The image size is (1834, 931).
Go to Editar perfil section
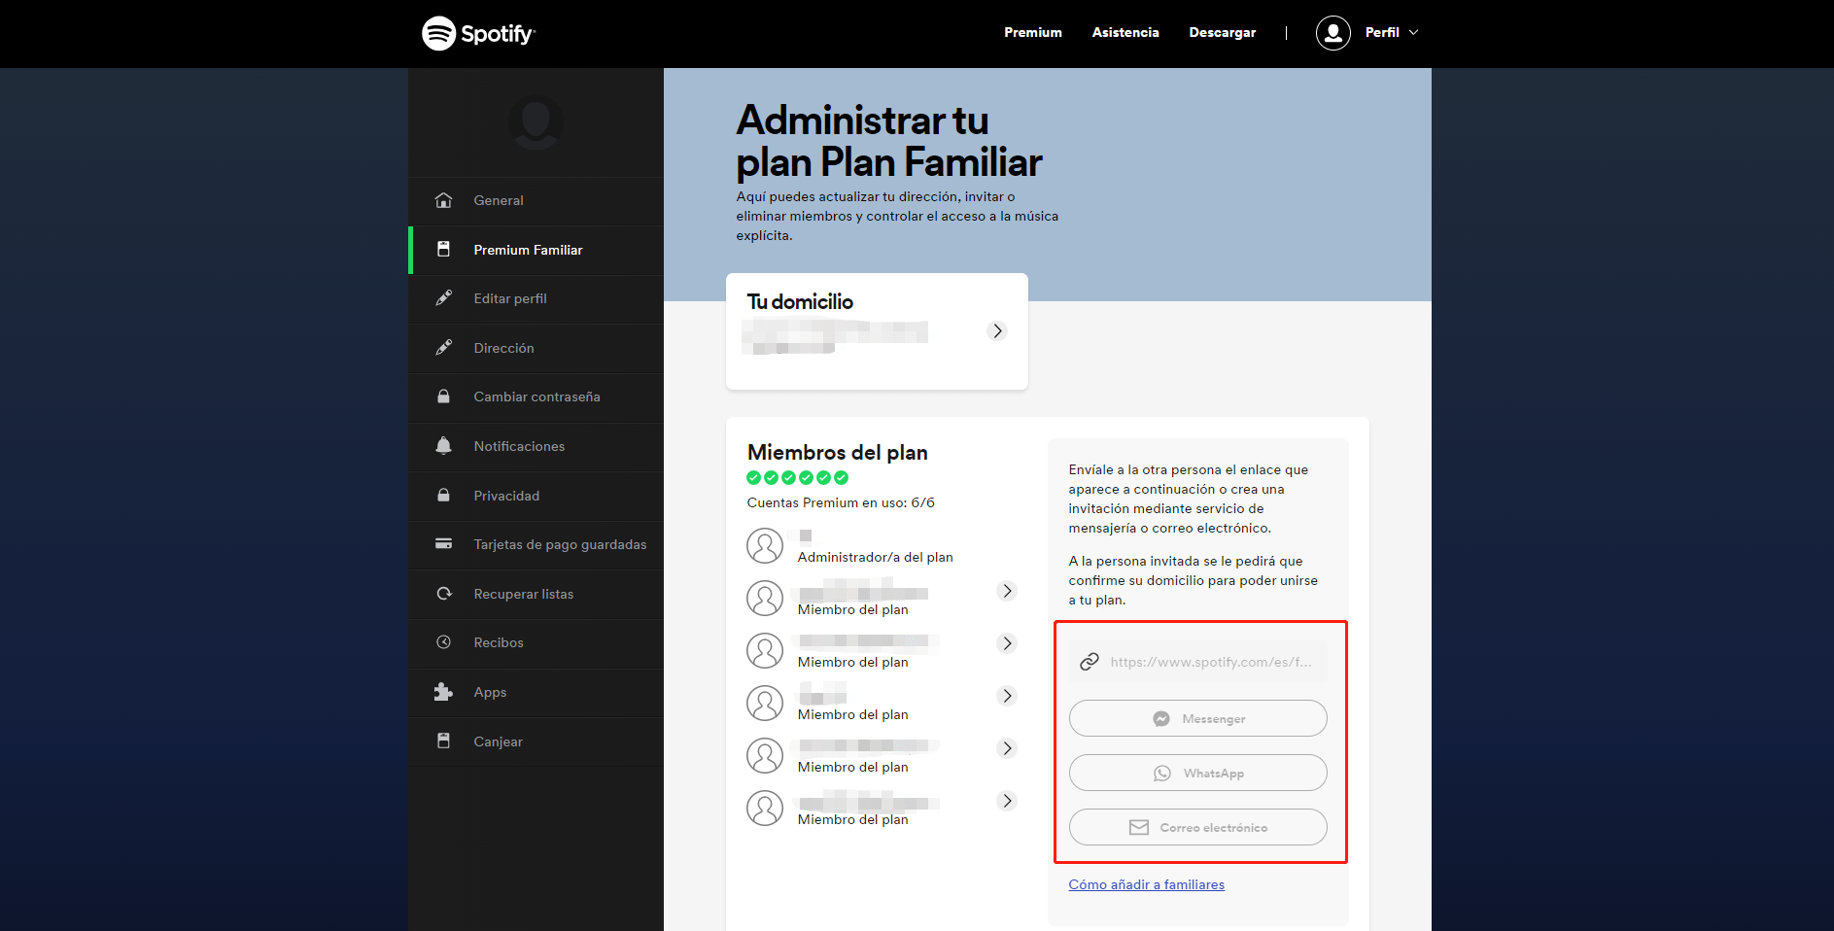point(536,299)
